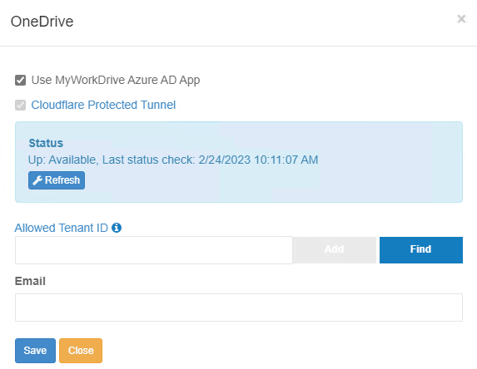Open the Allowed Tenant ID link
477x369 pixels.
61,228
